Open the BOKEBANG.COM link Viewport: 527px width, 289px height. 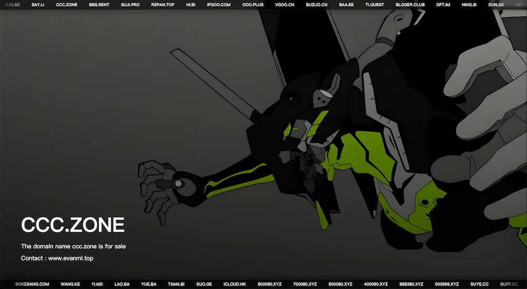click(32, 284)
